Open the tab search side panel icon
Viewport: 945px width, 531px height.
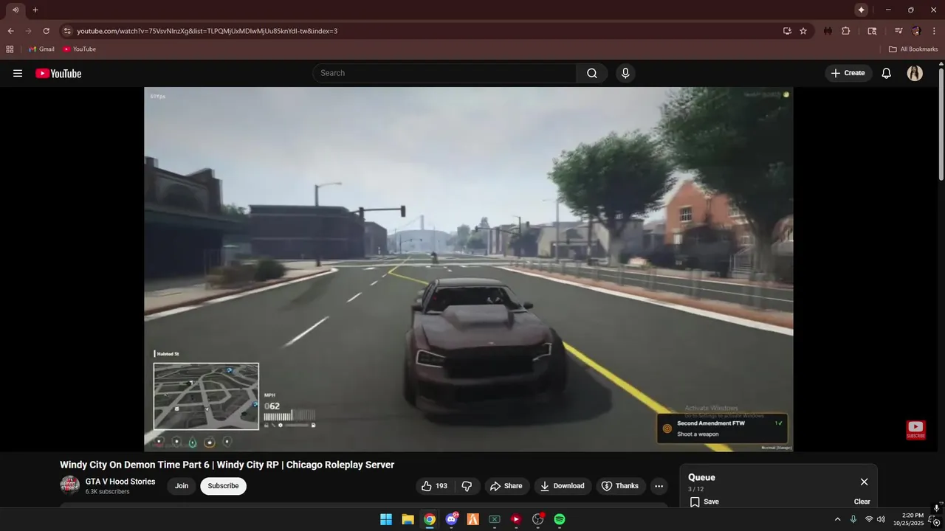point(872,31)
